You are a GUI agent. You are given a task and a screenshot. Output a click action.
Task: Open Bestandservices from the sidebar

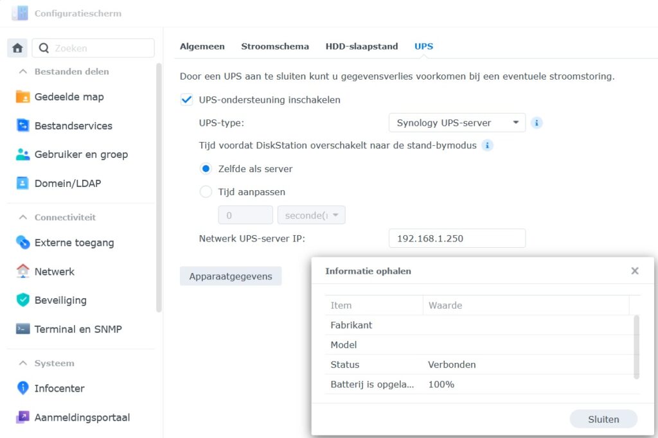[73, 126]
